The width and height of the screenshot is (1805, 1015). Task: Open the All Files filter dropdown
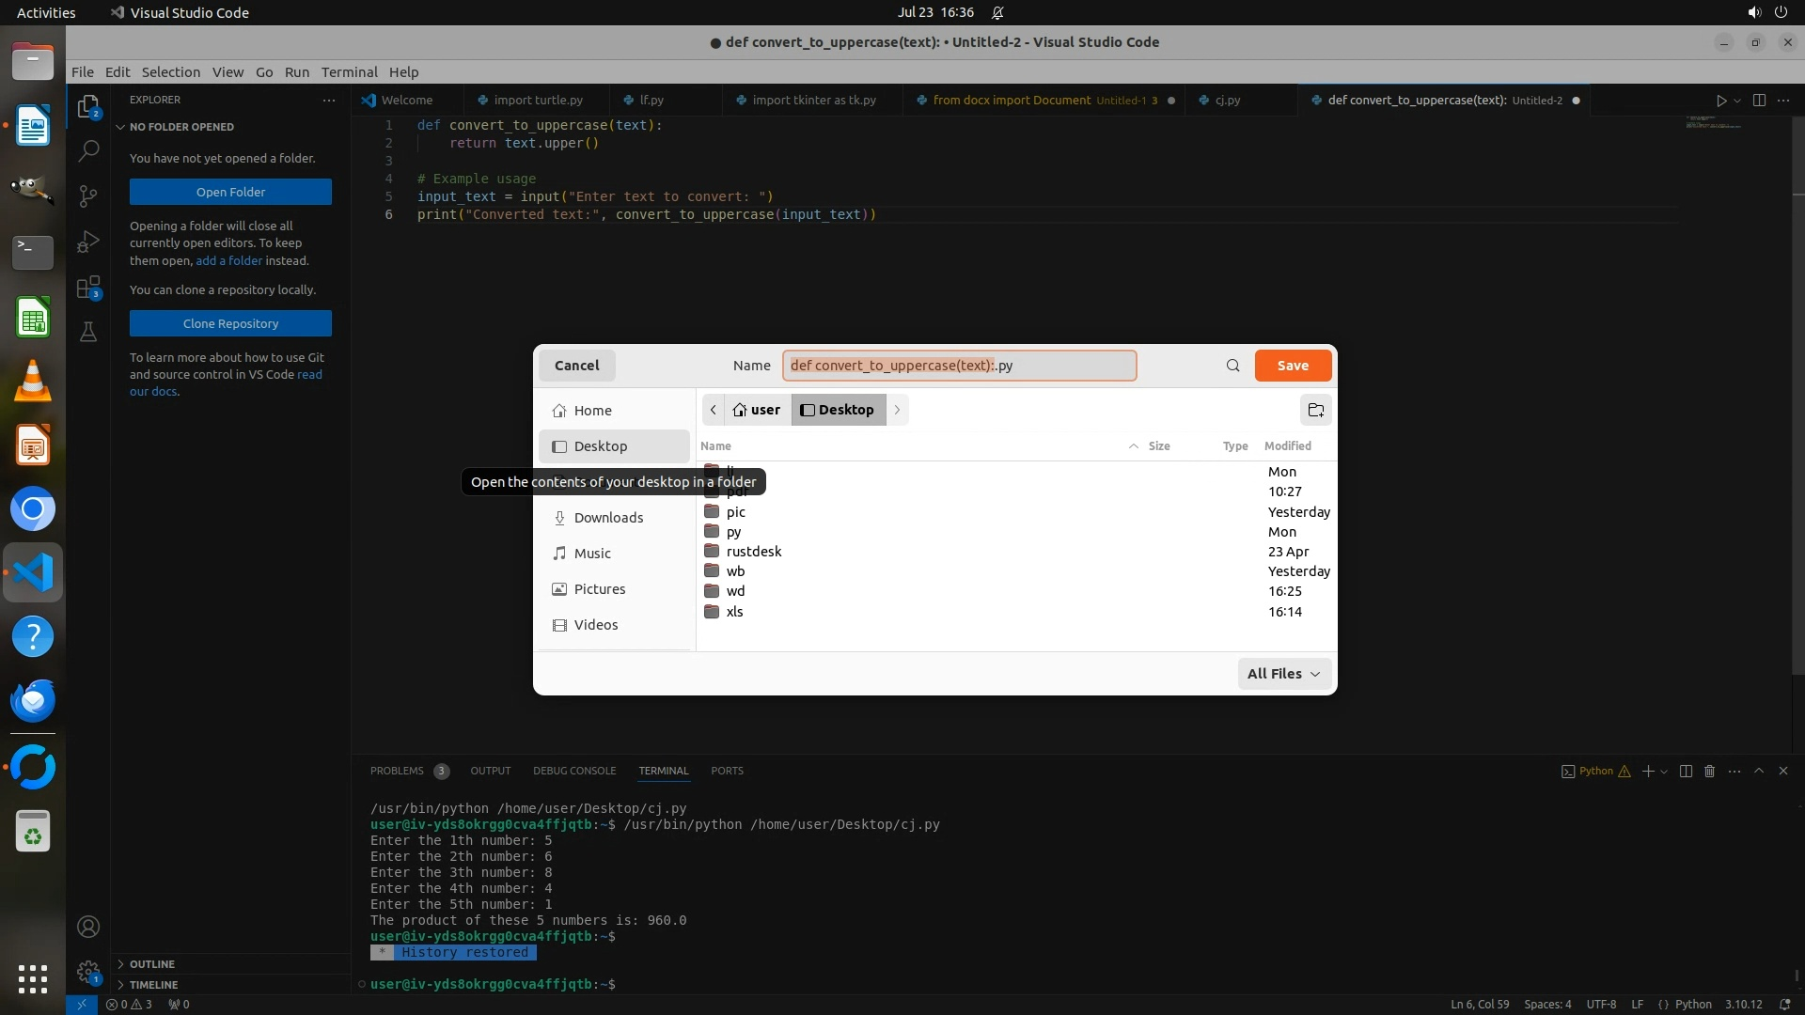click(1283, 674)
